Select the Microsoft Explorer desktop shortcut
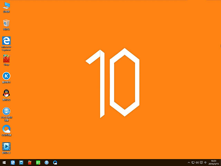This screenshot has width=221, height=166. (7, 41)
